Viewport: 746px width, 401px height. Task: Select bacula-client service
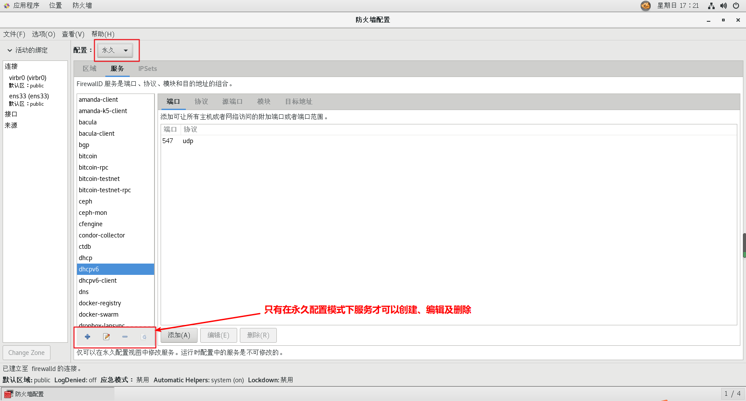click(x=115, y=134)
